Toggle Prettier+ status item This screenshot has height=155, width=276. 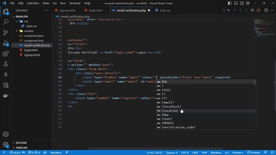(x=238, y=152)
